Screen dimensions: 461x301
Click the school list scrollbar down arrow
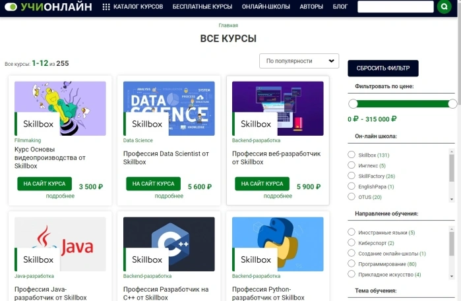point(452,199)
